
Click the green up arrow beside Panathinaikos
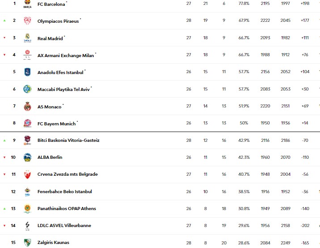[x=4, y=209]
